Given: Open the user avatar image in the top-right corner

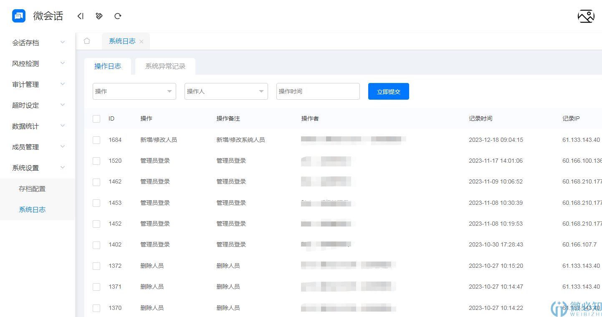Looking at the screenshot, I should [x=586, y=16].
